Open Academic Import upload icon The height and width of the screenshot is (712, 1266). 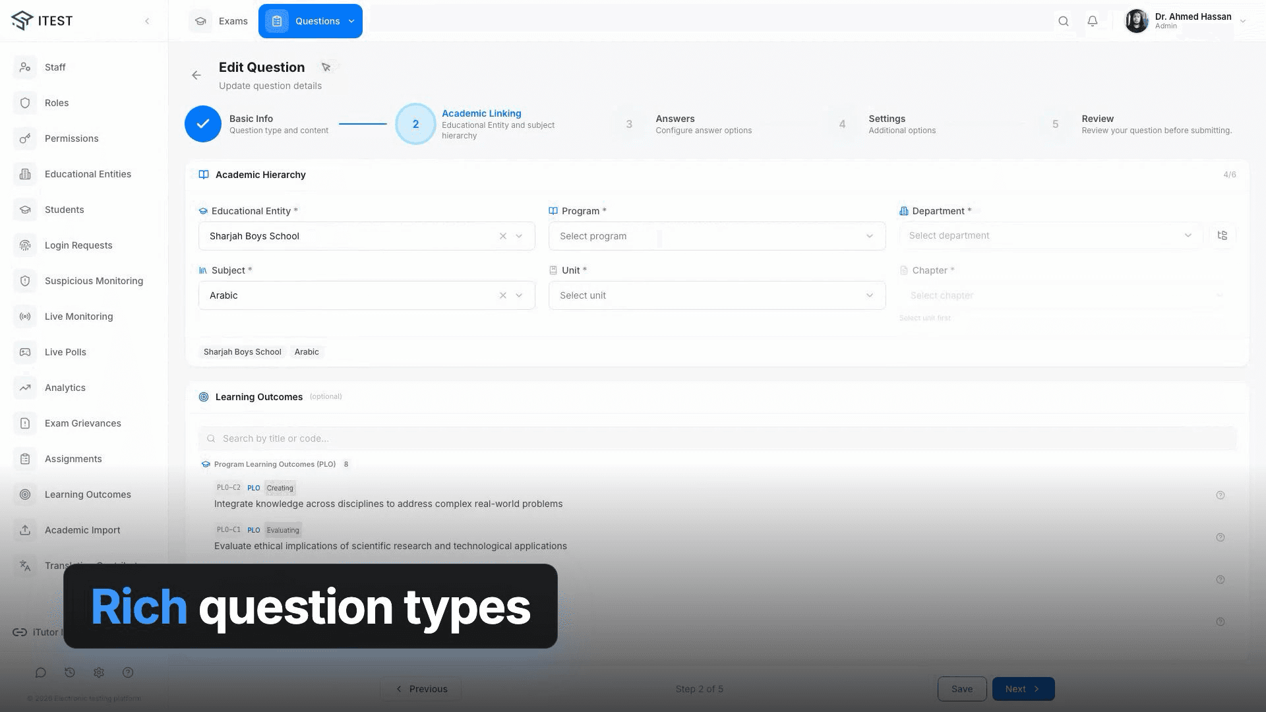tap(25, 530)
